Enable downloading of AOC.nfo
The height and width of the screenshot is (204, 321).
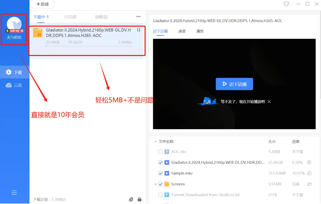tap(160, 151)
